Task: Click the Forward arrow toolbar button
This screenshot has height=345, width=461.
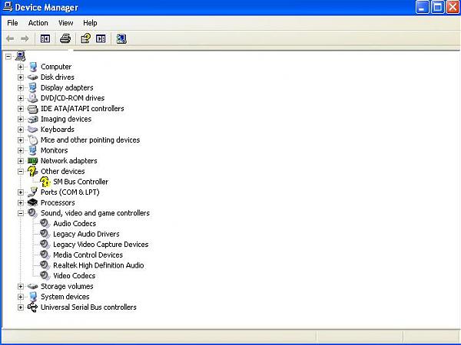Action: coord(25,38)
